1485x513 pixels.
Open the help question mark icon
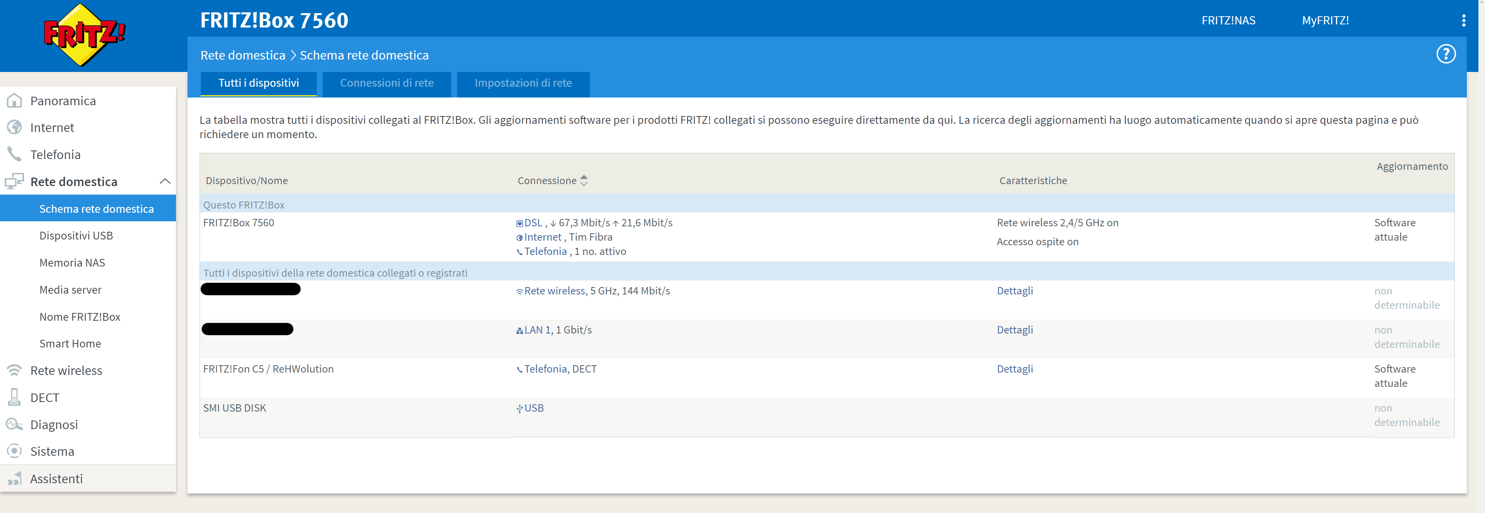point(1445,54)
